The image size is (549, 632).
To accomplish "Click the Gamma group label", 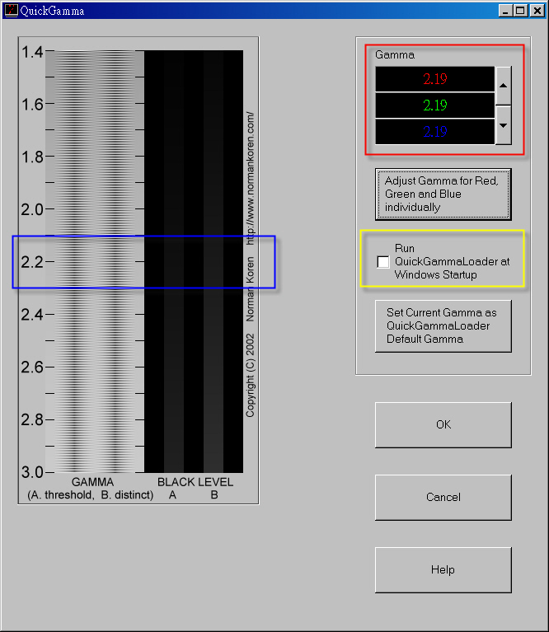I will point(395,55).
